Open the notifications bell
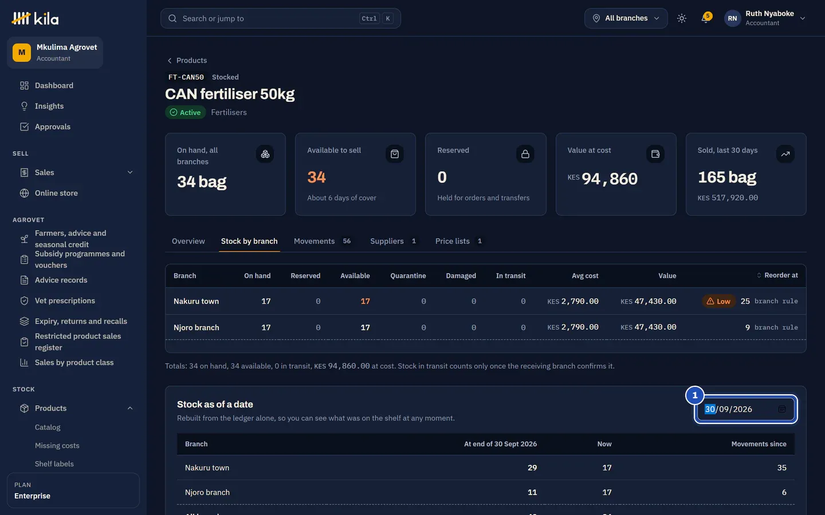This screenshot has height=515, width=825. click(706, 18)
